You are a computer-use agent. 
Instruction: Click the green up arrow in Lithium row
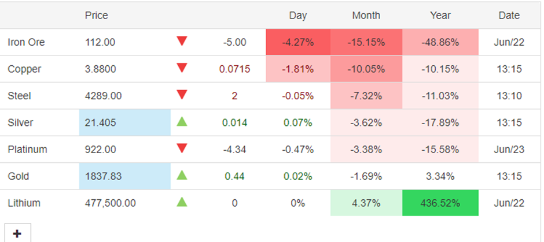coord(182,202)
